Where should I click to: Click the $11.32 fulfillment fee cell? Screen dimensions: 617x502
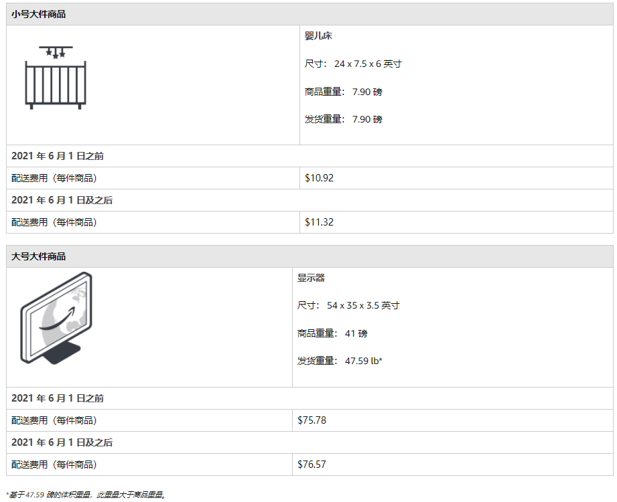tap(319, 222)
